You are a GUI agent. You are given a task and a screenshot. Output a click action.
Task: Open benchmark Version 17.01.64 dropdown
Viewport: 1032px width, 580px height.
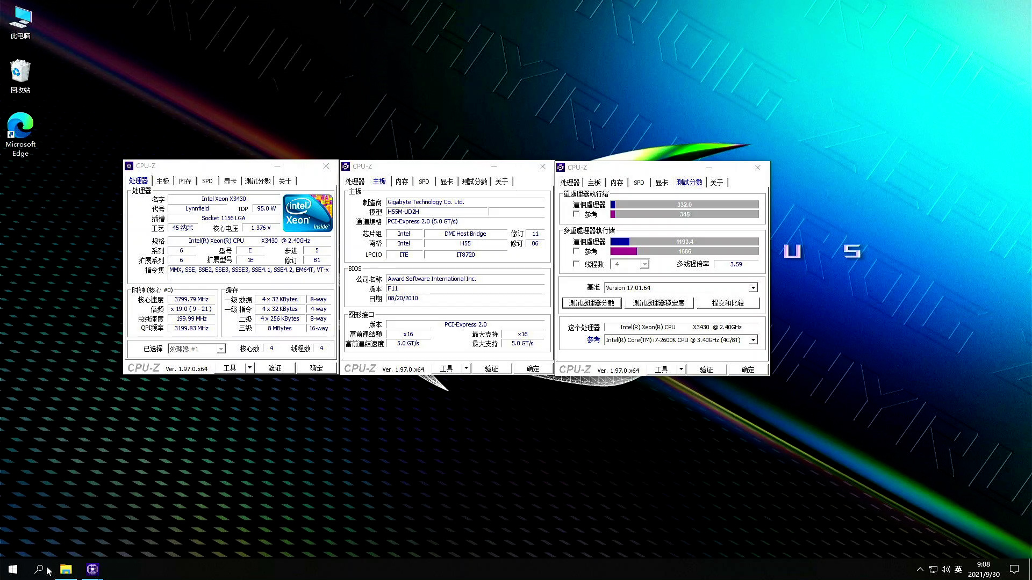click(681, 288)
